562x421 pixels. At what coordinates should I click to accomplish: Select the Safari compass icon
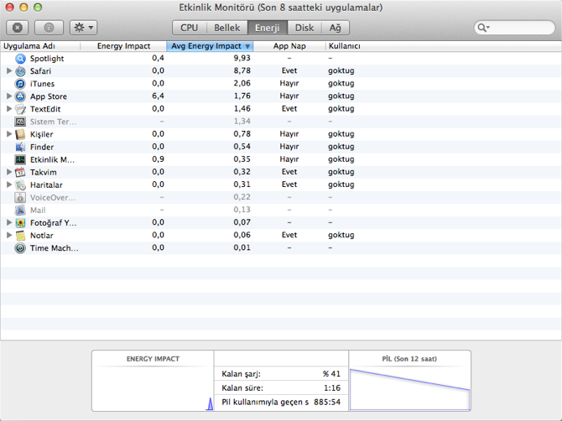21,71
